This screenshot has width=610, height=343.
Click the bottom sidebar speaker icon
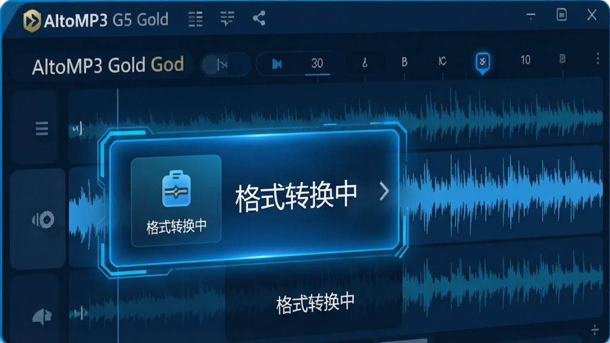click(42, 317)
